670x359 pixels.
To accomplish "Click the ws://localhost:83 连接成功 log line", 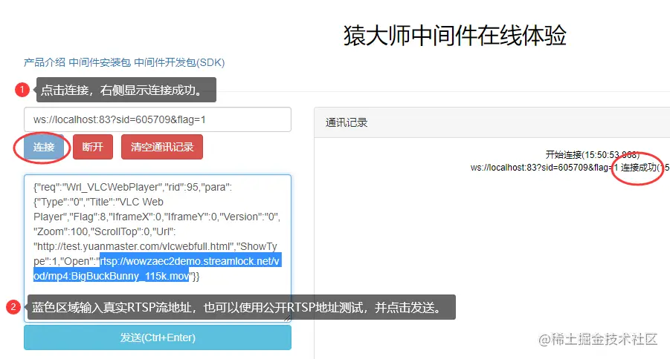I will [x=570, y=168].
